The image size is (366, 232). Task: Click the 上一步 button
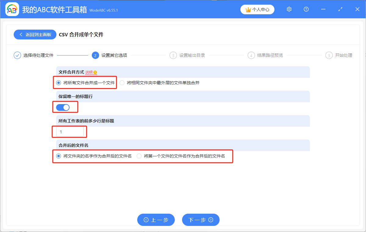pos(156,220)
